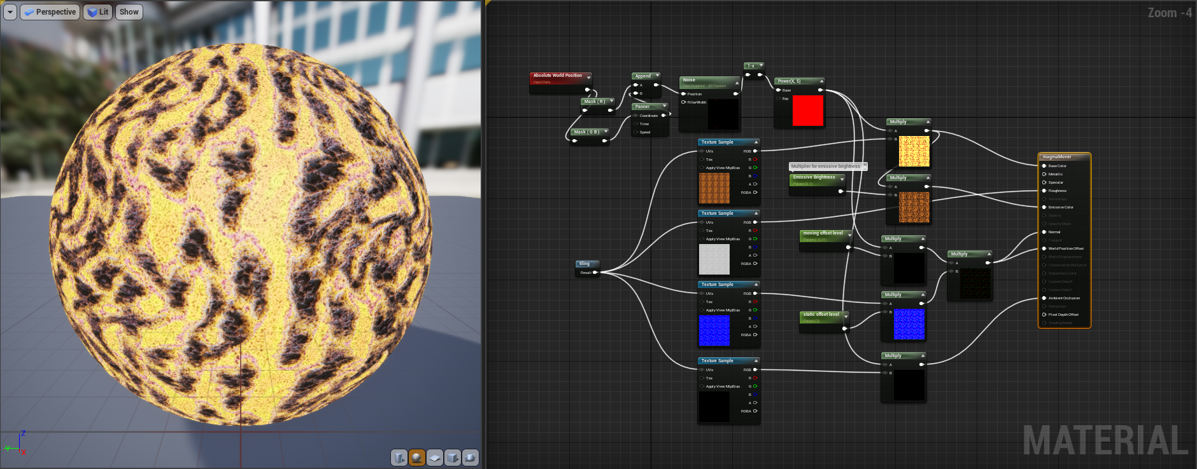The height and width of the screenshot is (469, 1197).
Task: Preview material on teapot mesh
Action: 471,458
